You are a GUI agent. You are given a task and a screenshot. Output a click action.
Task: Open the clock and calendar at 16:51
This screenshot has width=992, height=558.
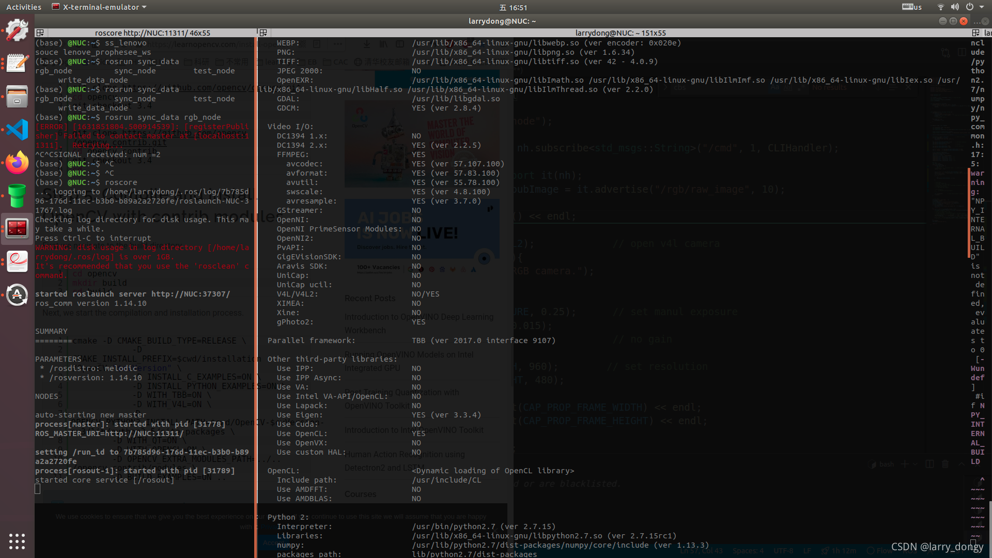pyautogui.click(x=513, y=7)
